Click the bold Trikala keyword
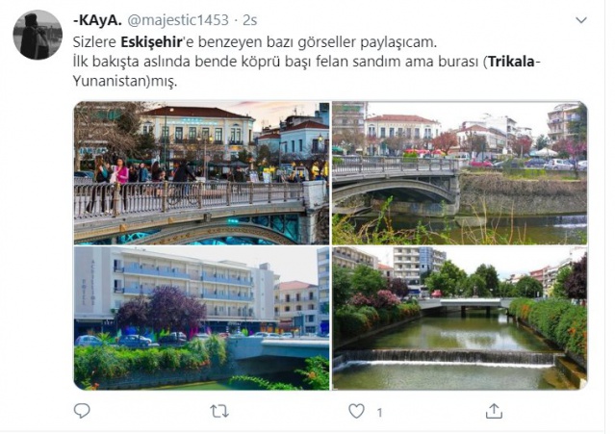Screen dimensions: 615x434 click(511, 62)
